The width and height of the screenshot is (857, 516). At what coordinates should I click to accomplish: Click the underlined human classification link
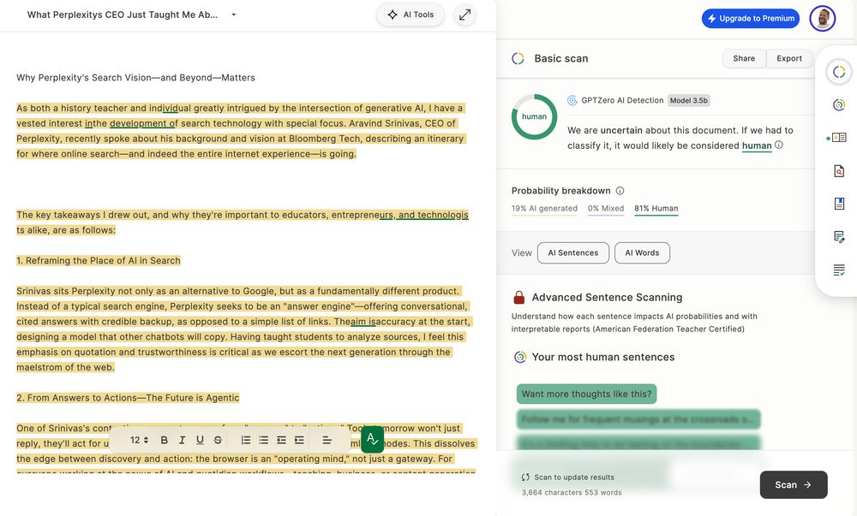757,145
